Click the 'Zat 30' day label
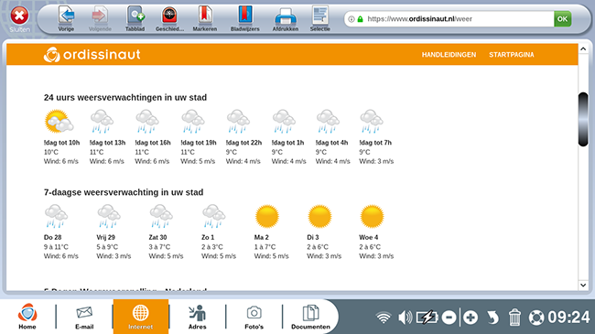Screen dimensions: 595x334 (x=157, y=237)
